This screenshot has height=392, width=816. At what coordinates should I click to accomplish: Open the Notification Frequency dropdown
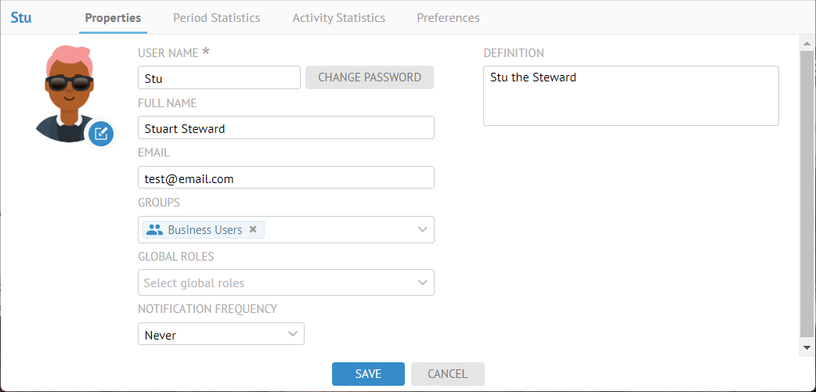(221, 335)
